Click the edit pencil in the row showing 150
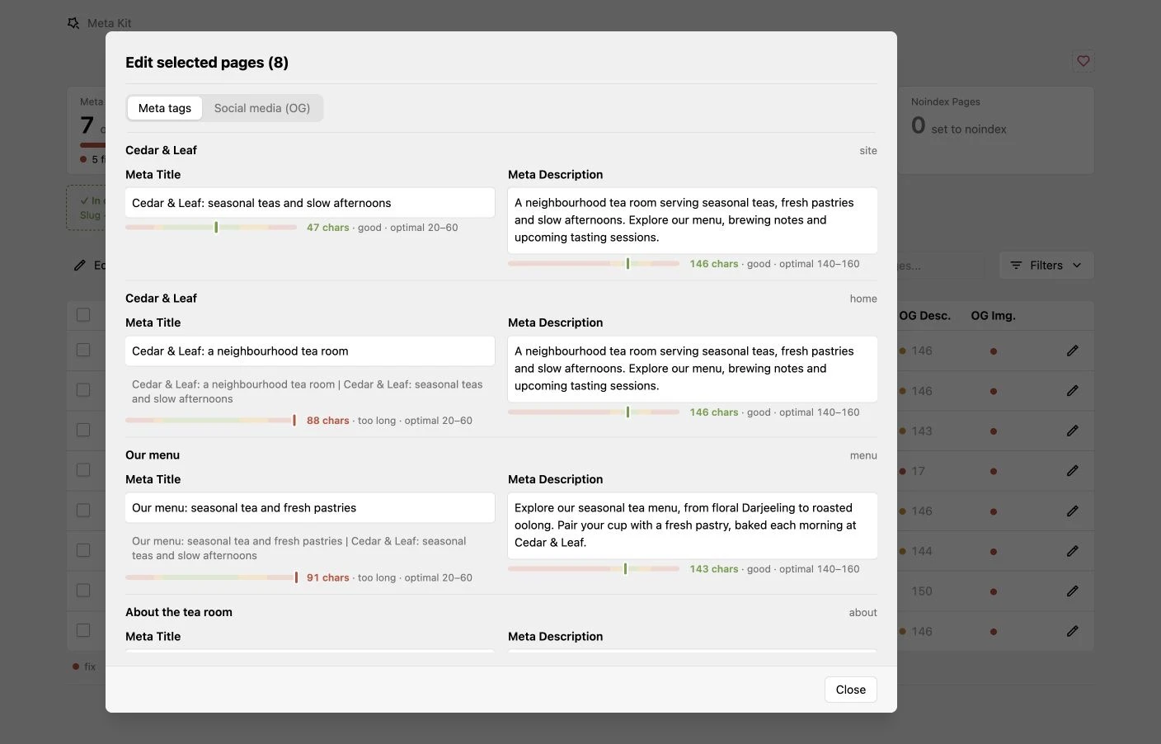The width and height of the screenshot is (1161, 744). pos(1072,591)
